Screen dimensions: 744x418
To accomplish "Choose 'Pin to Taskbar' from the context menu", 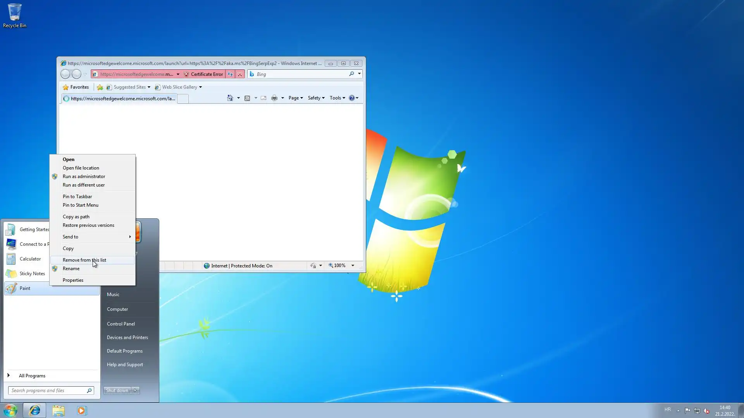I will tap(77, 197).
